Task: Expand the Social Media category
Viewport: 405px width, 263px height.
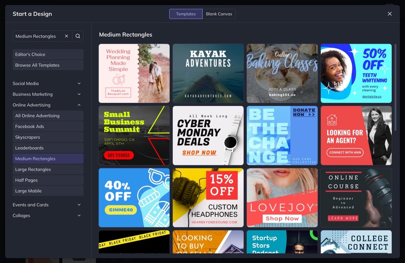Action: [x=47, y=84]
